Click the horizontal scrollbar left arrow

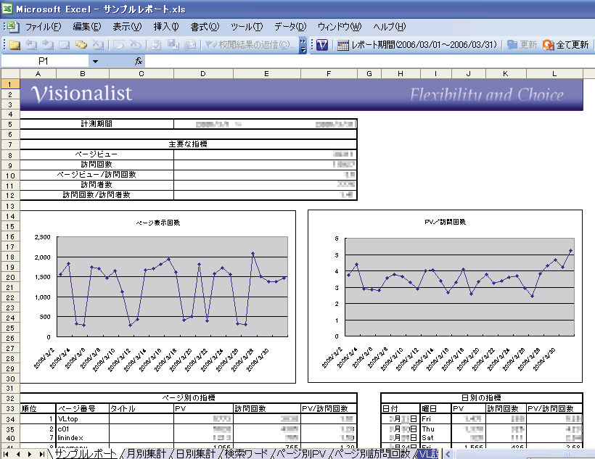coord(448,454)
